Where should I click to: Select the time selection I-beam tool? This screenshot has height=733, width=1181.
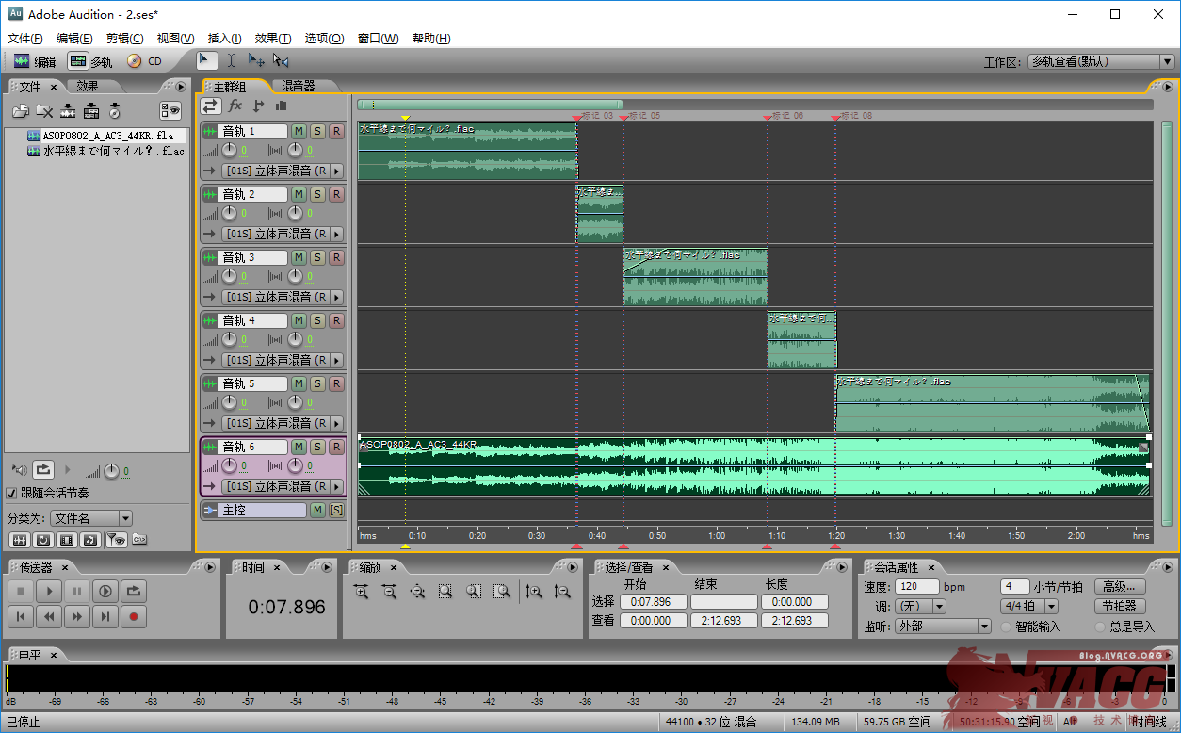point(231,60)
